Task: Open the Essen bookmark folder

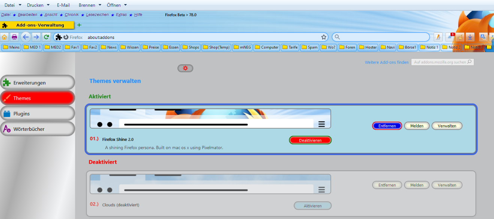Action: click(171, 47)
